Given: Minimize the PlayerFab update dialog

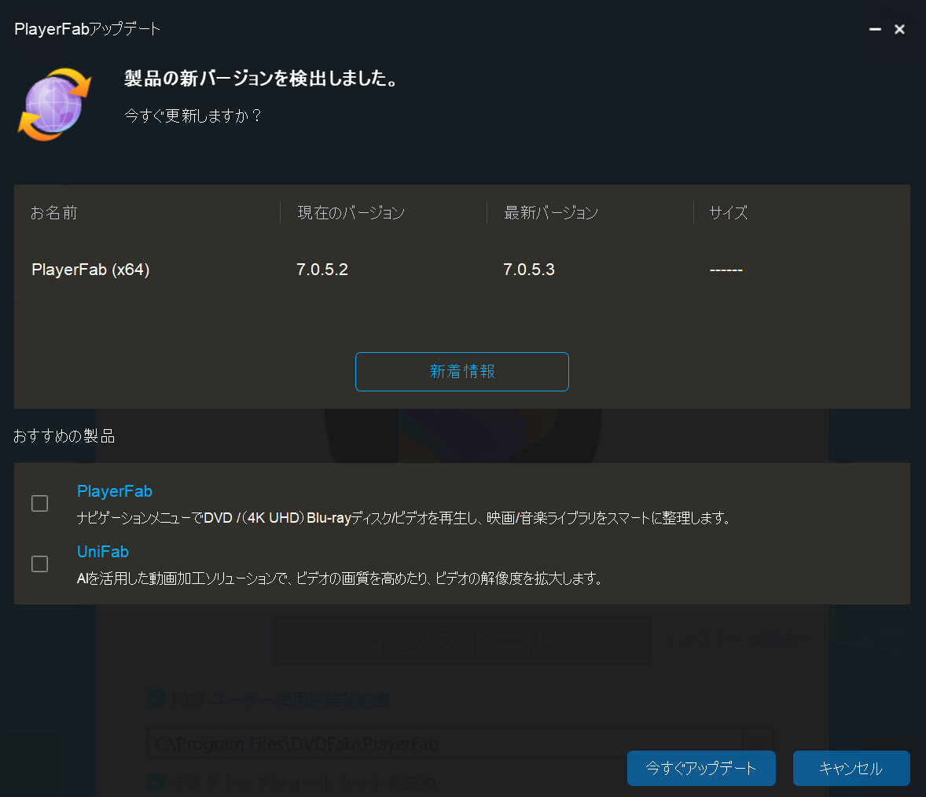Looking at the screenshot, I should [875, 29].
